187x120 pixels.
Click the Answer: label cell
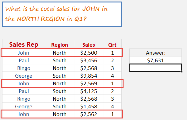[x=155, y=52]
